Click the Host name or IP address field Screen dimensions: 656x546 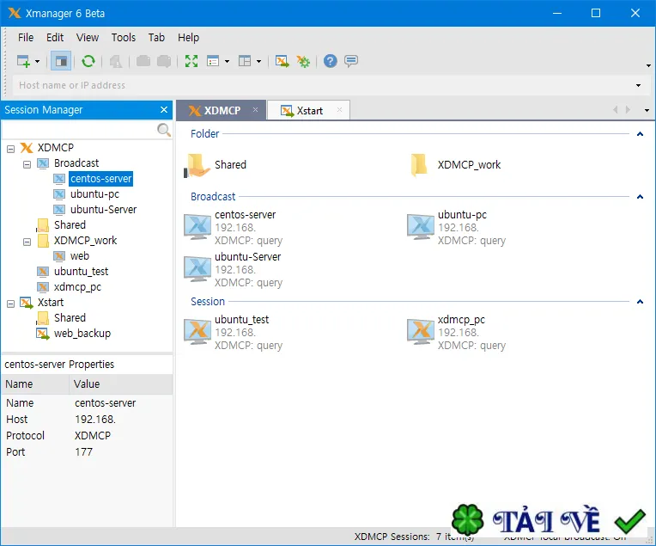pos(322,85)
